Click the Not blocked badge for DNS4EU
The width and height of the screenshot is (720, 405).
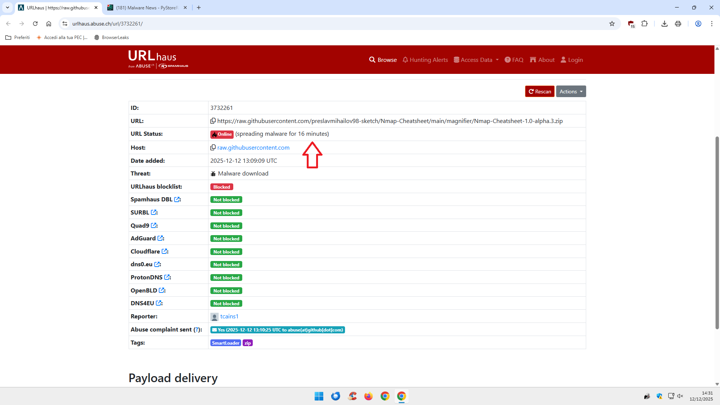click(226, 303)
